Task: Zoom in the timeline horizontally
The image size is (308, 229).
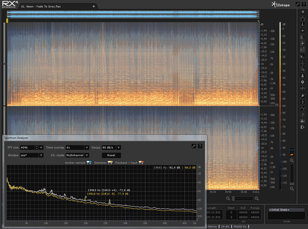Action: (x=257, y=198)
